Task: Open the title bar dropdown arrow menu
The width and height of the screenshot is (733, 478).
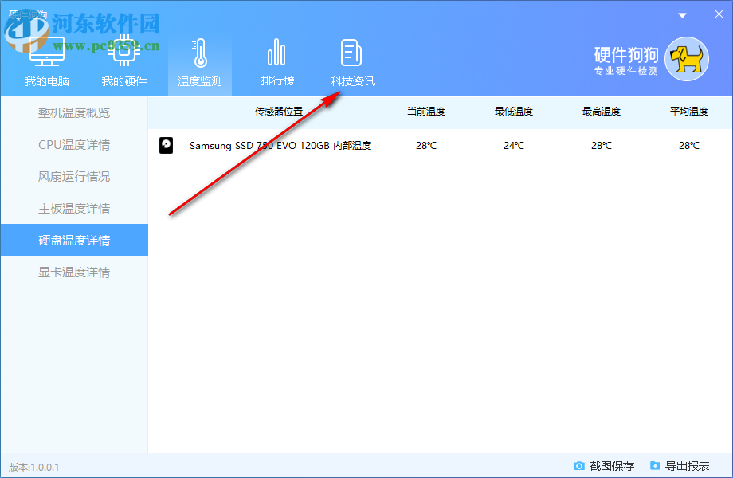Action: tap(681, 14)
